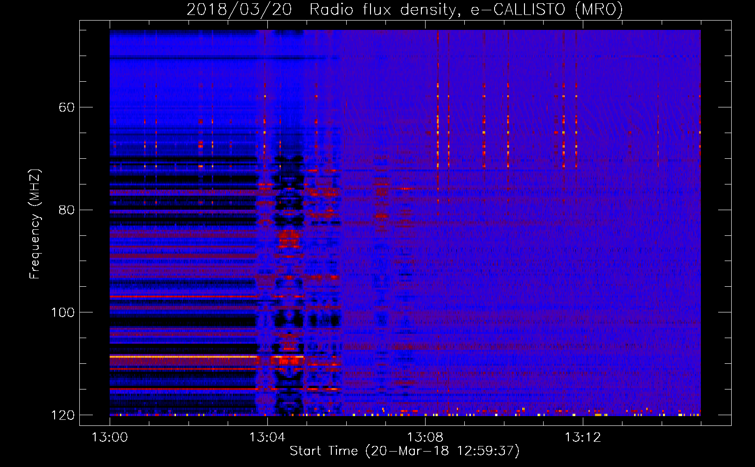This screenshot has height=467, width=755.
Task: Click the 120 frequency tick label
Action: click(62, 415)
